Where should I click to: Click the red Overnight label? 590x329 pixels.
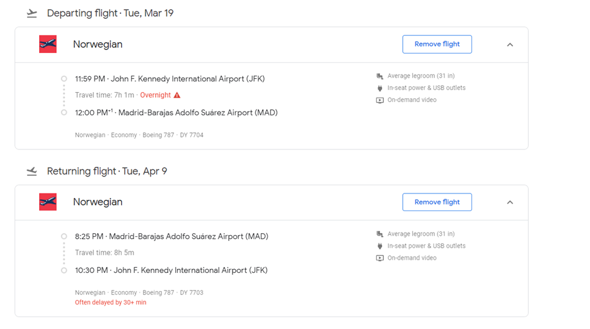155,95
